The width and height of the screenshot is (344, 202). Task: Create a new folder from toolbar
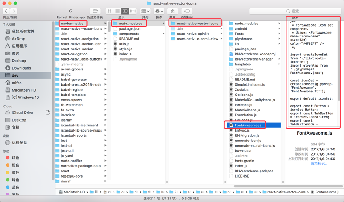95,11
